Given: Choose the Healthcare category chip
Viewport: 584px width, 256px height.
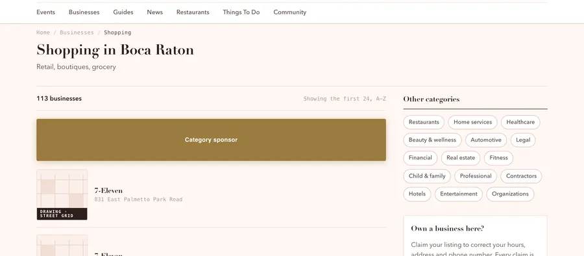Looking at the screenshot, I should (520, 122).
